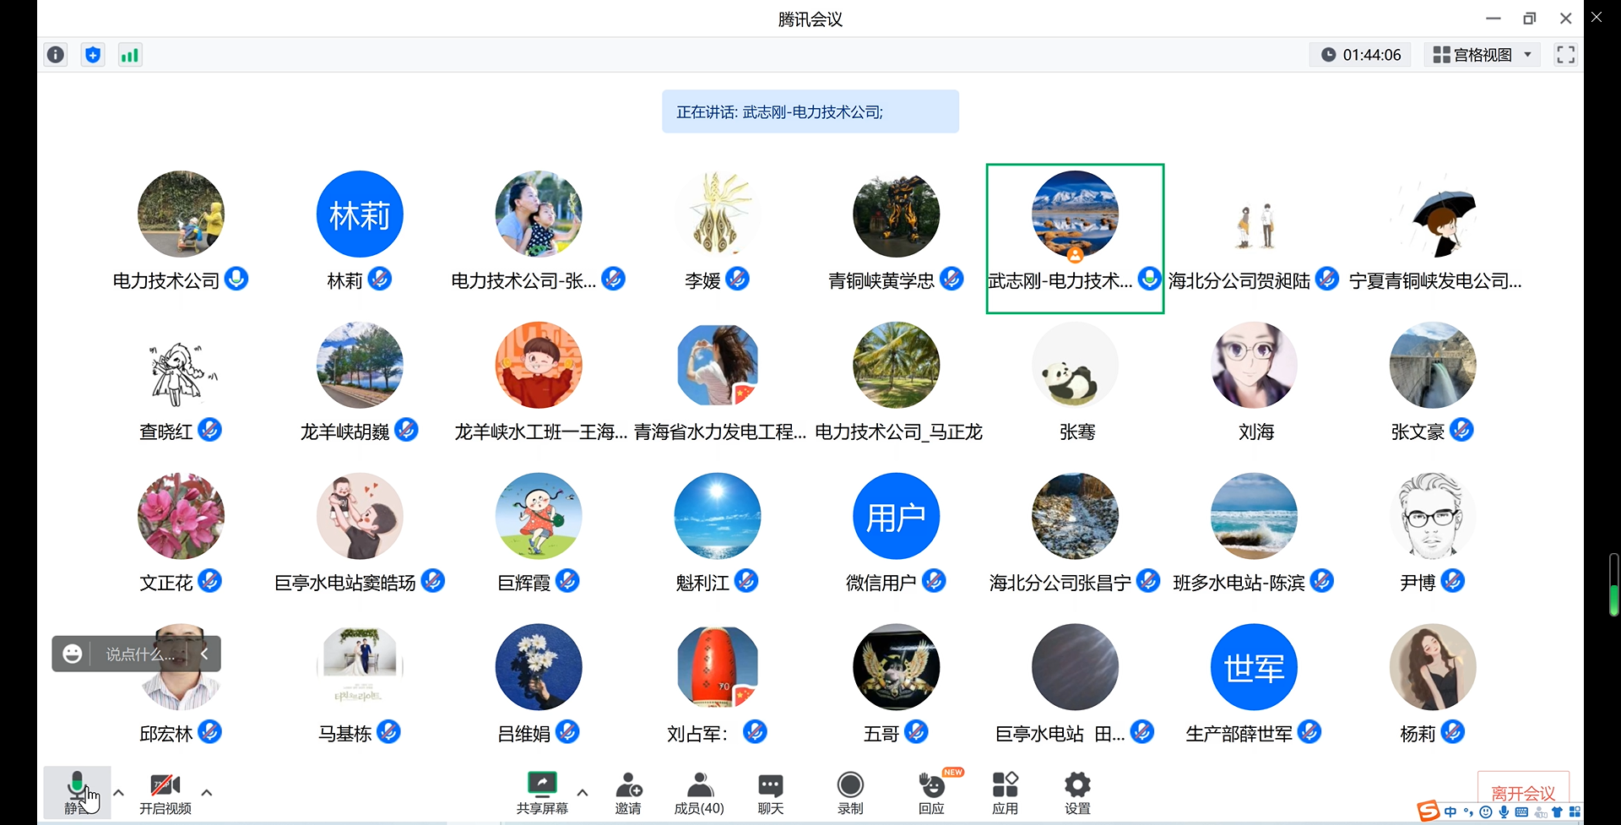1621x825 pixels.
Task: Select the 生产部薛世军 blue 世军 avatar
Action: pyautogui.click(x=1254, y=667)
